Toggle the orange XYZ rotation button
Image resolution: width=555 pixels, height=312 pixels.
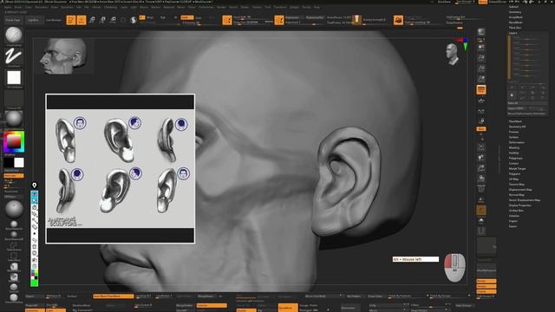click(481, 129)
